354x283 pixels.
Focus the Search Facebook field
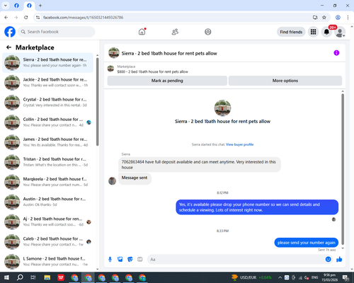click(57, 32)
